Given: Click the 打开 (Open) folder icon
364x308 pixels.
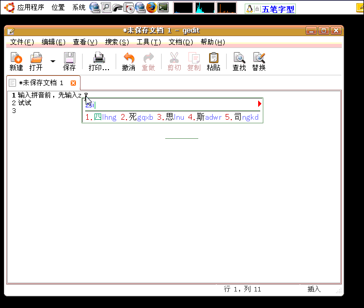Looking at the screenshot, I should click(36, 58).
